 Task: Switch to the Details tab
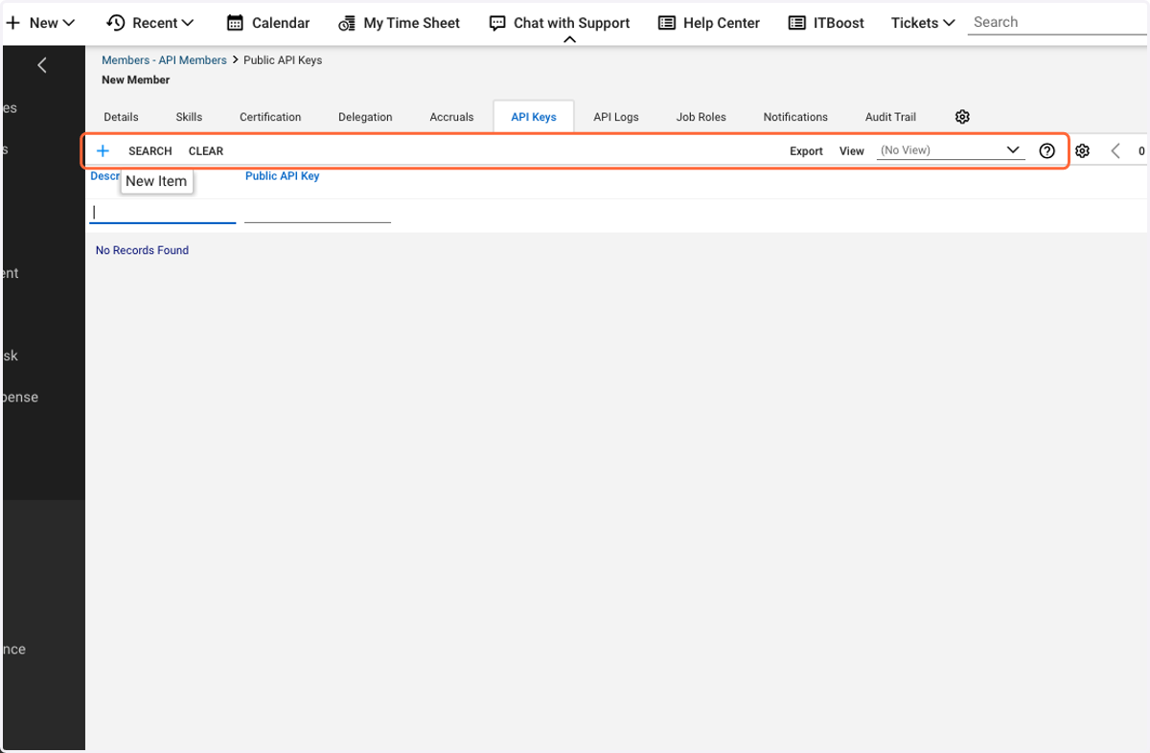point(121,117)
